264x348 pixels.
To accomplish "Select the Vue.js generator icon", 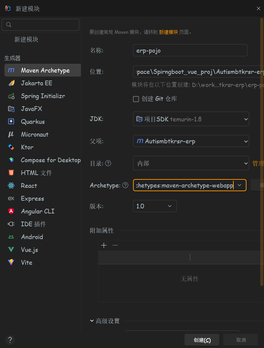I will [11, 250].
